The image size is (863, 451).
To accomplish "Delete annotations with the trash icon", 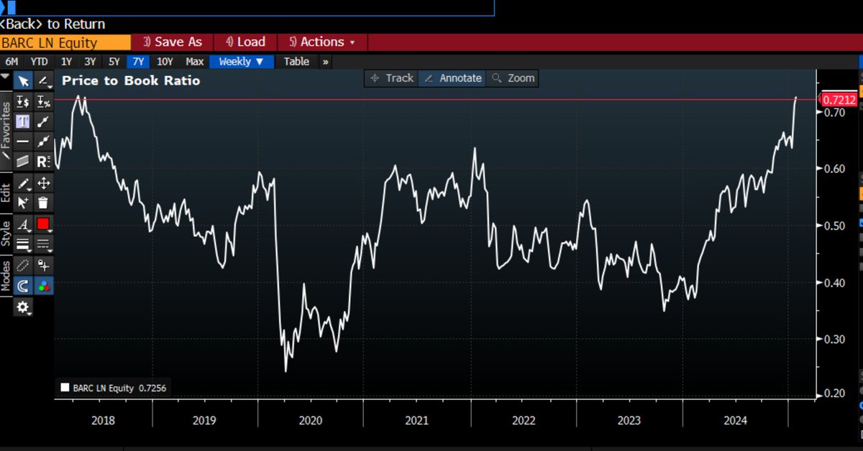I will pyautogui.click(x=43, y=203).
